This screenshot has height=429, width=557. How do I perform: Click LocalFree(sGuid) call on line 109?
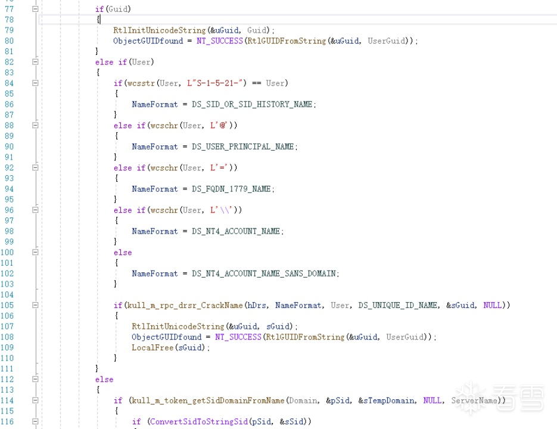point(169,347)
